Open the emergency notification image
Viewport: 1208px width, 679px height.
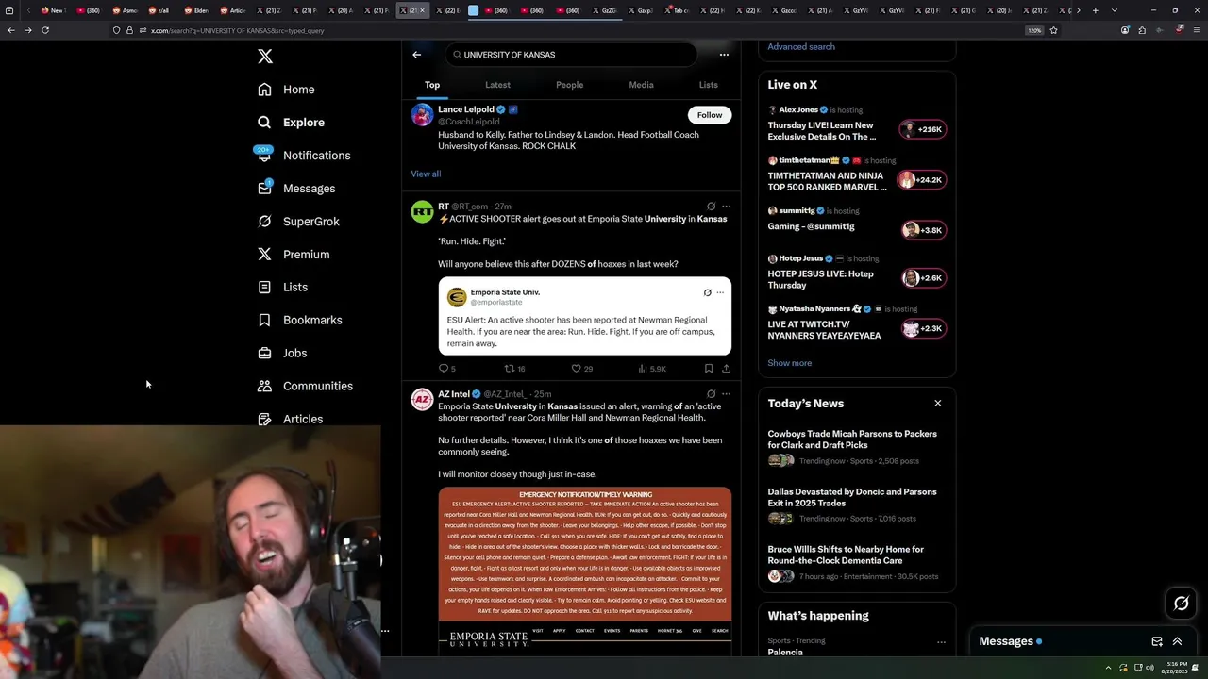point(584,571)
